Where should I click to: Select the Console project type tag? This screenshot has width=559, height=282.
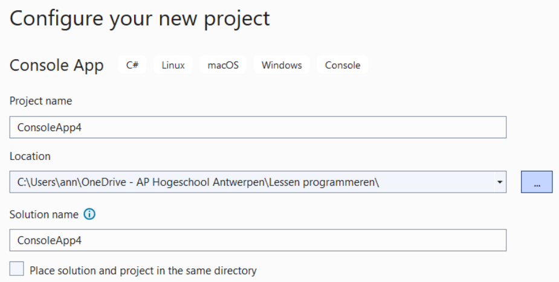point(343,65)
